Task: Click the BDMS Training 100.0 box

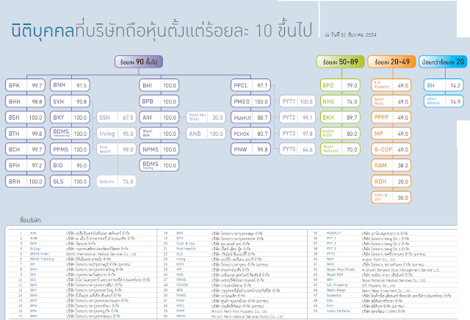Action: pyautogui.click(x=159, y=165)
